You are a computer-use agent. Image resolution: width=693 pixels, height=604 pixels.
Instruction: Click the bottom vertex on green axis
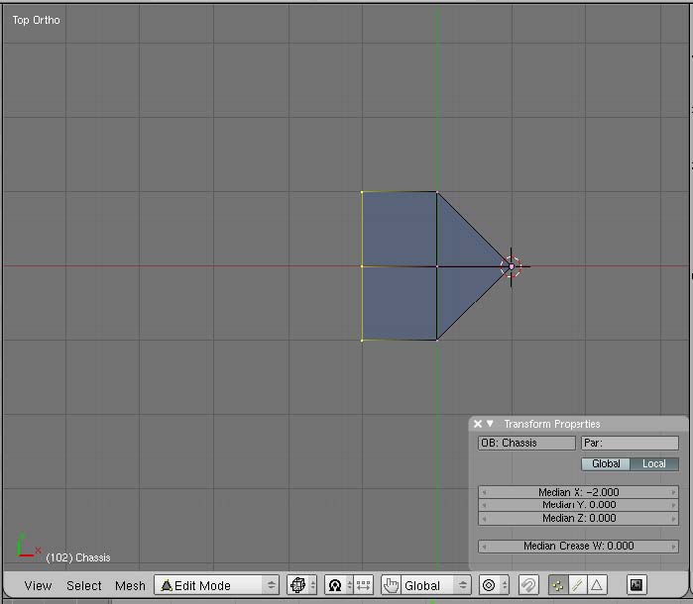437,340
